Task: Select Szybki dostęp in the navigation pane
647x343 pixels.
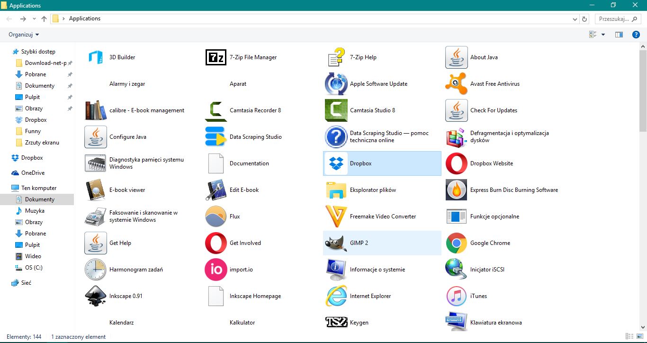Action: coord(38,52)
